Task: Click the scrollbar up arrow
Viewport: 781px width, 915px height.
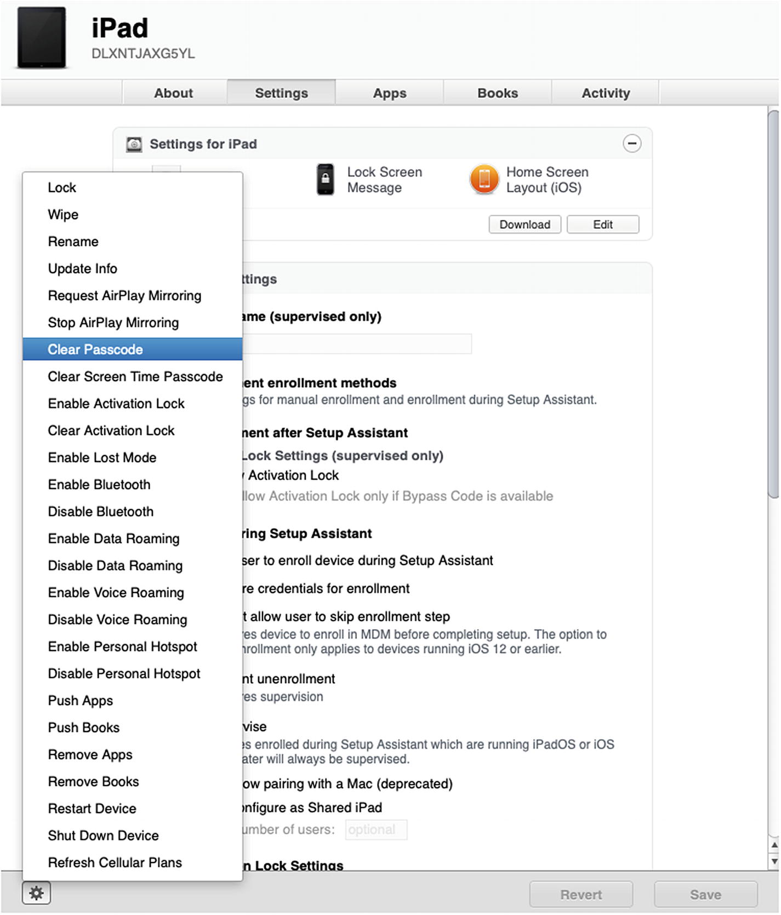Action: coord(774,845)
